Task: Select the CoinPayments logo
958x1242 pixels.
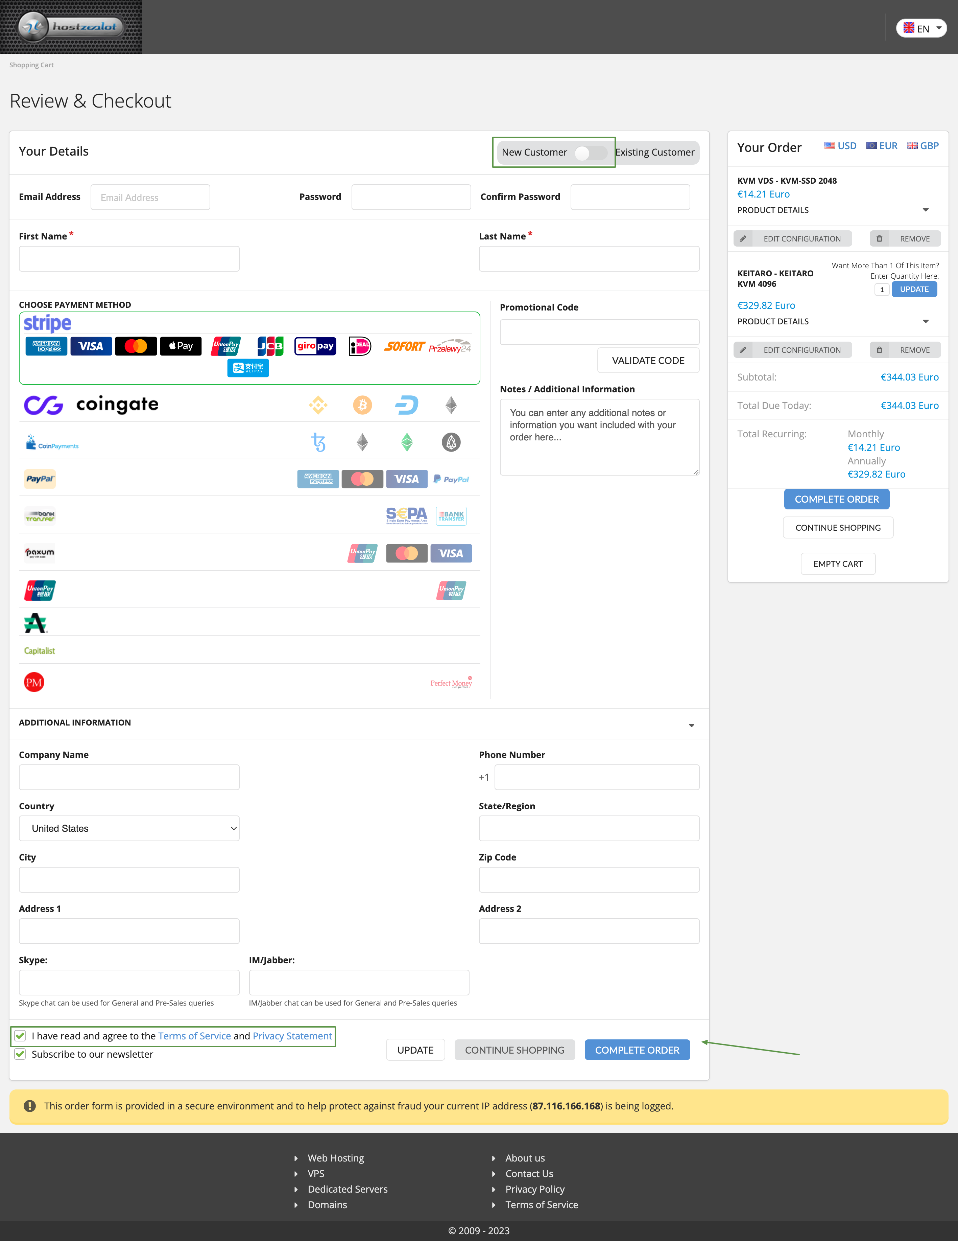Action: coord(52,442)
